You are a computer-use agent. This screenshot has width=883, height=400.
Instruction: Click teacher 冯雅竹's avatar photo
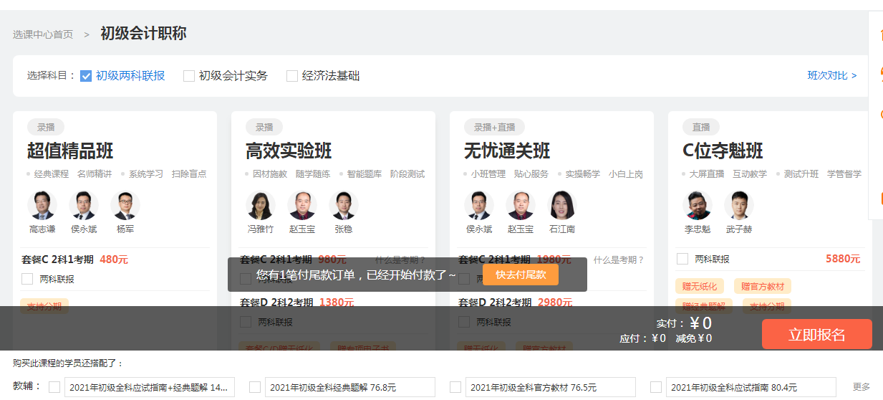tap(261, 206)
